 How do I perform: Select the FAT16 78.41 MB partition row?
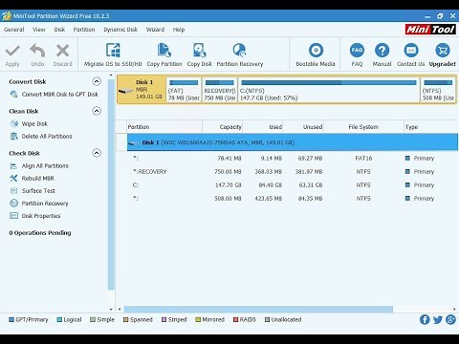[x=293, y=159]
